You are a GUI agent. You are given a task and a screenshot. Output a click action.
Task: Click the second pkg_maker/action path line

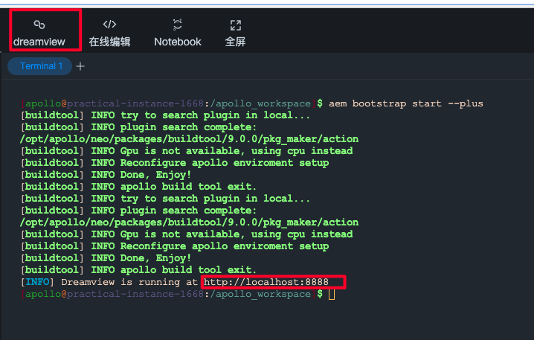click(189, 222)
